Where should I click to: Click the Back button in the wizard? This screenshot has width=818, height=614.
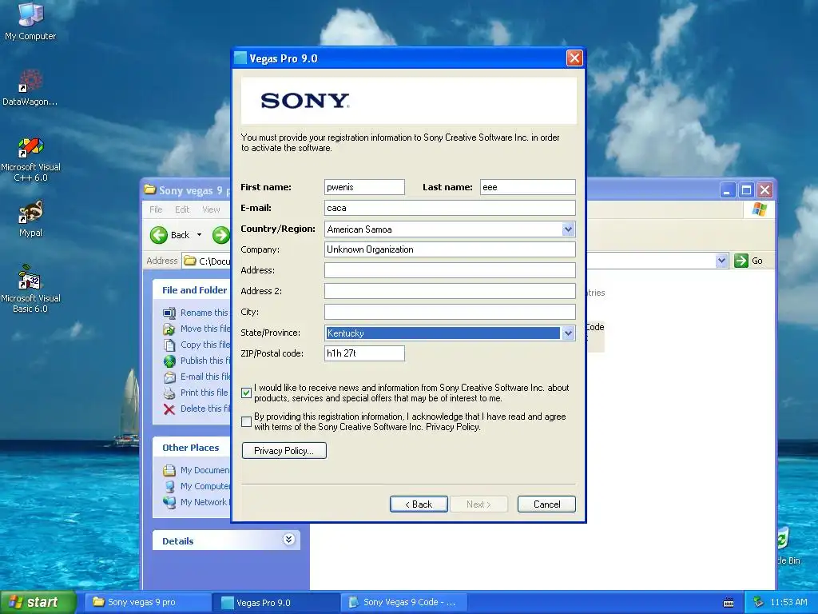coord(419,504)
